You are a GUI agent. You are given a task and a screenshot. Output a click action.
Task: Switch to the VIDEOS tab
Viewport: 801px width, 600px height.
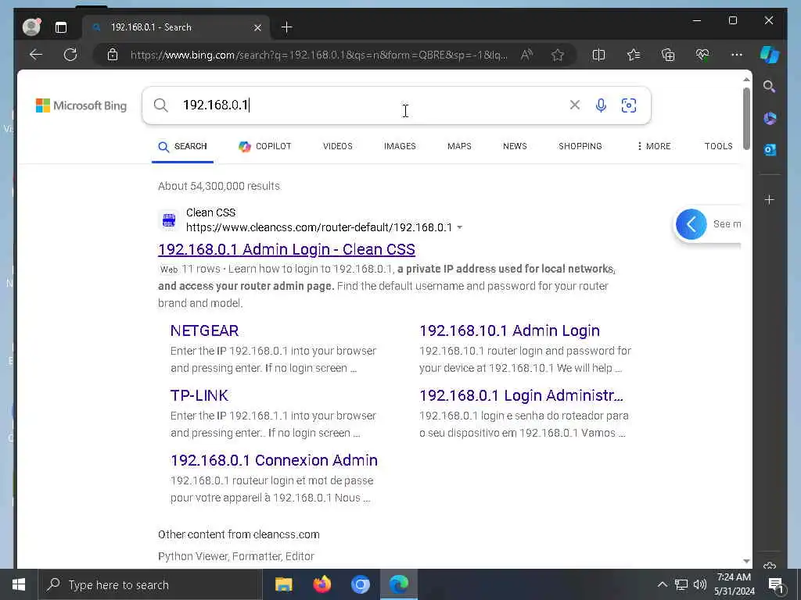(x=338, y=146)
